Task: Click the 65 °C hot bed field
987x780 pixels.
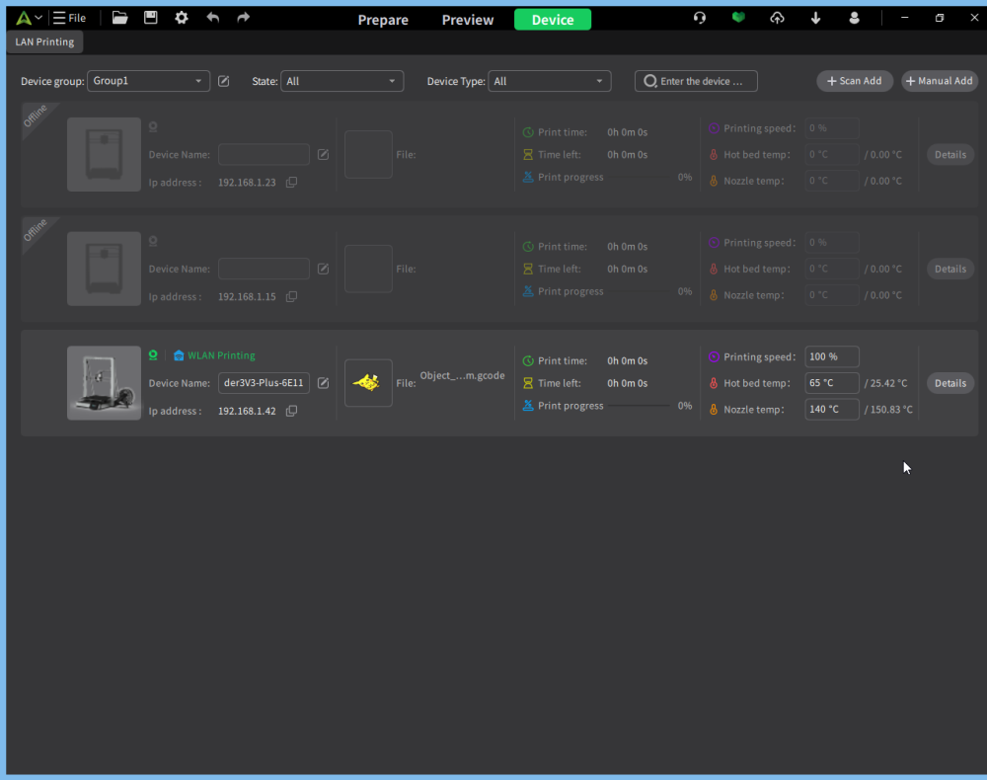Action: click(x=831, y=383)
